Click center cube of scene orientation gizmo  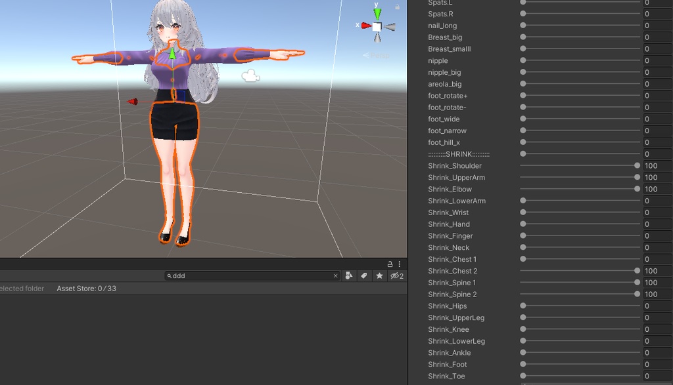(x=377, y=26)
